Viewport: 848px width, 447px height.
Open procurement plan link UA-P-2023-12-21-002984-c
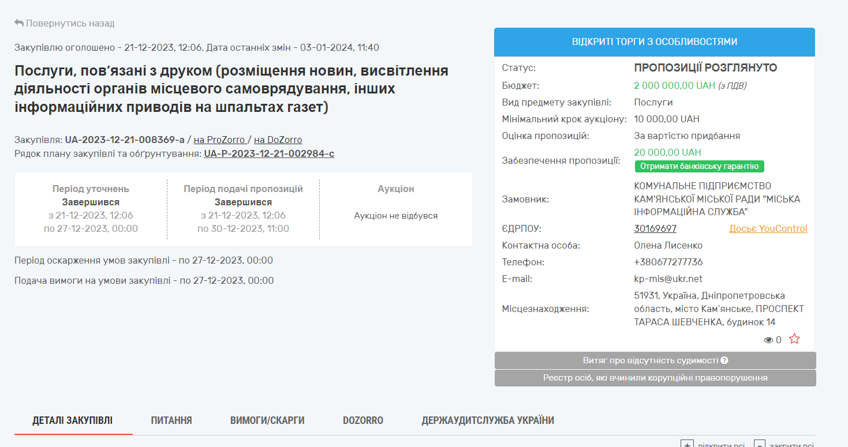[x=269, y=153]
